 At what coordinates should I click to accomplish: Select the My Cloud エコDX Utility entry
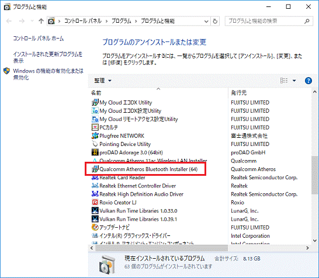126,102
